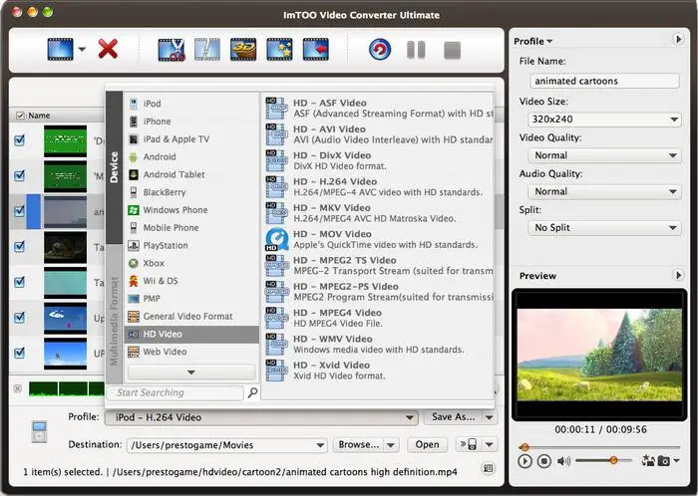Uncheck the teal thumbnail row checkbox

(x=20, y=282)
